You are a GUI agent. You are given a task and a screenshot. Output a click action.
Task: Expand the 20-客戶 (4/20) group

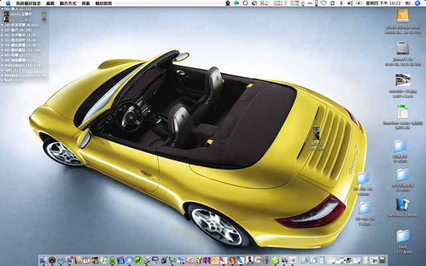pyautogui.click(x=2, y=30)
